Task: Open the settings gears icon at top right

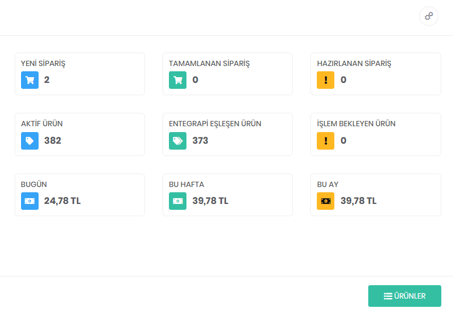Action: (428, 16)
